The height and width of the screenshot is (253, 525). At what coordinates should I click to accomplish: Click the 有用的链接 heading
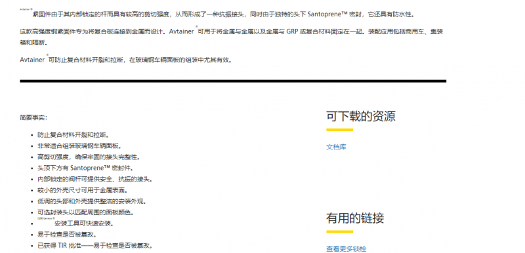[x=355, y=218]
